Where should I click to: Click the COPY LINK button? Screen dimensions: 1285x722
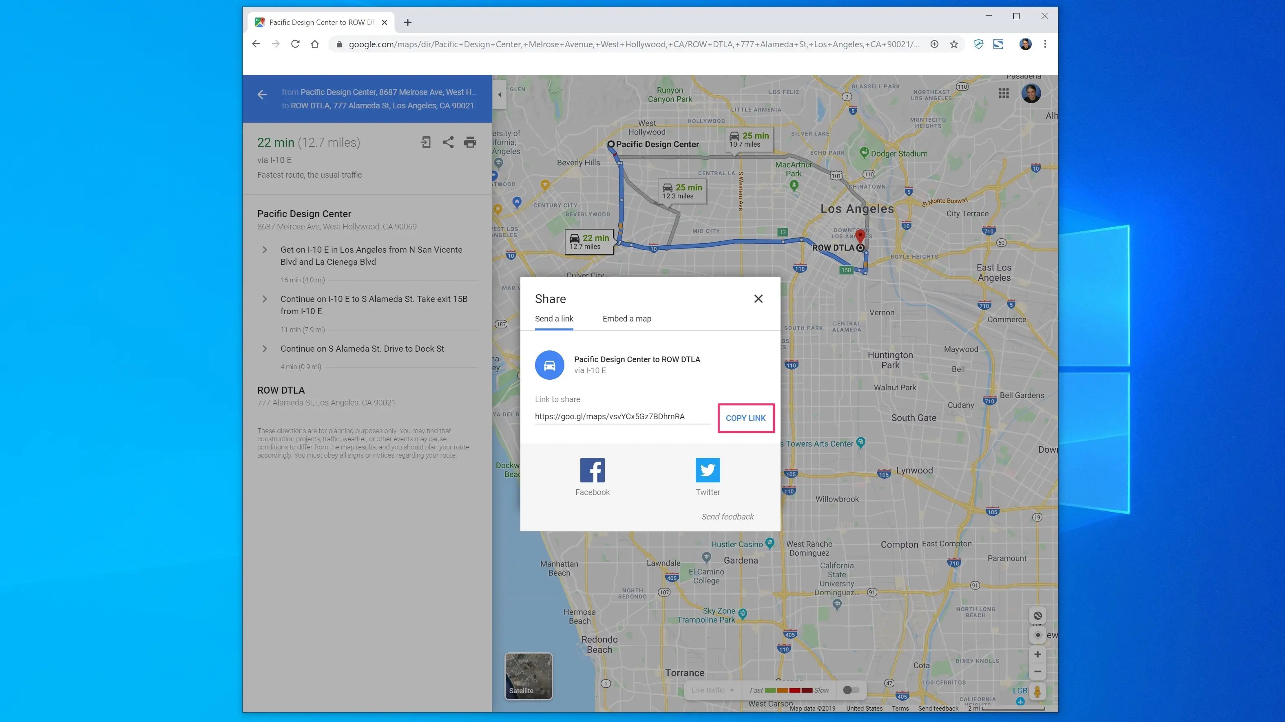point(745,418)
